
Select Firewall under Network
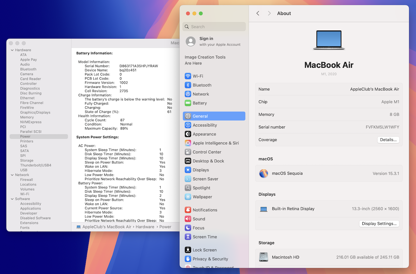27,180
